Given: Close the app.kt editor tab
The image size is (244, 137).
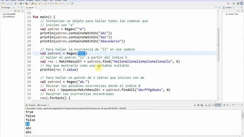Looking at the screenshot, I should (x=35, y=8).
